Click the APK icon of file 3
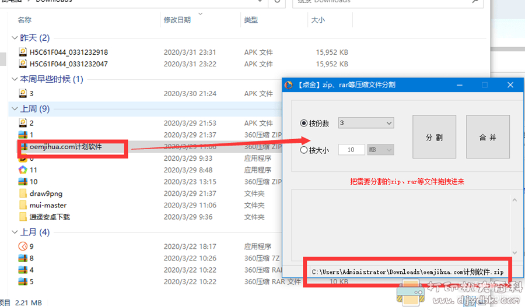Image resolution: width=525 pixels, height=307 pixels. (23, 93)
